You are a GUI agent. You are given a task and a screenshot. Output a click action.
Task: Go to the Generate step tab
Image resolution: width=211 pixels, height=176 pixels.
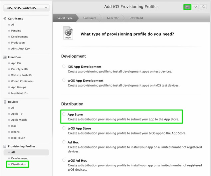[x=113, y=18]
